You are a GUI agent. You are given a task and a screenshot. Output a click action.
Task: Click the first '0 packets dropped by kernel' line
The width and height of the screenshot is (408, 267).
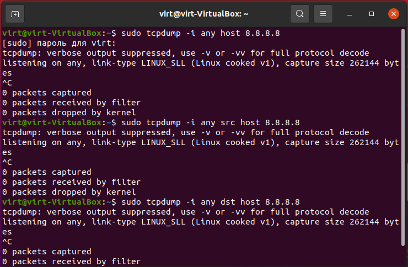69,113
